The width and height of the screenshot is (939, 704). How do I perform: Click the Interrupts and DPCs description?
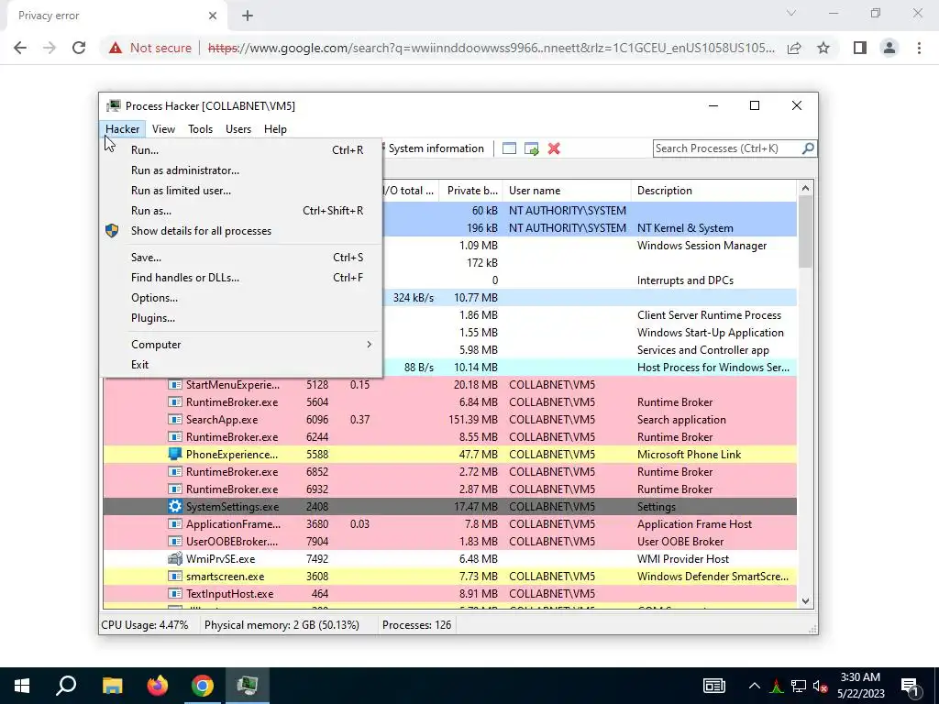684,280
